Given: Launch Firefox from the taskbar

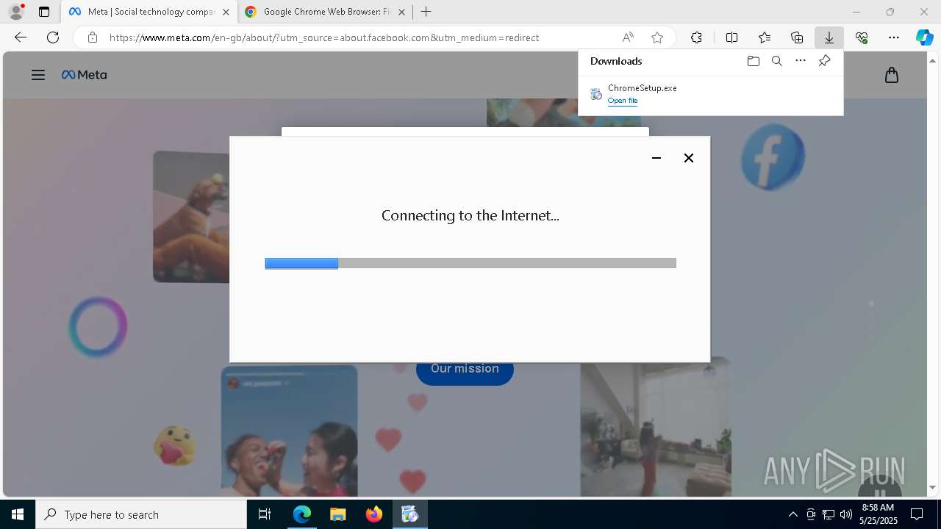Looking at the screenshot, I should pos(374,514).
